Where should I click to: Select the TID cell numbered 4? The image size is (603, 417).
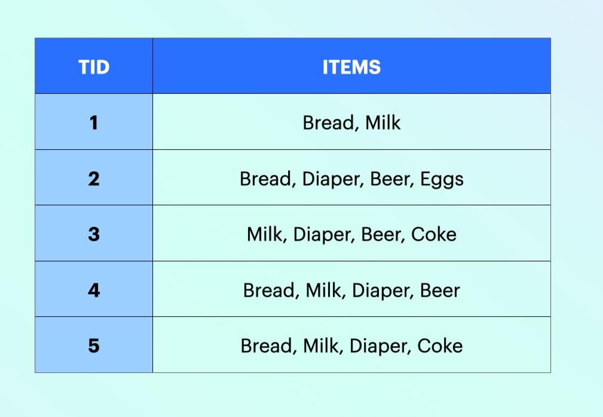[x=94, y=289]
